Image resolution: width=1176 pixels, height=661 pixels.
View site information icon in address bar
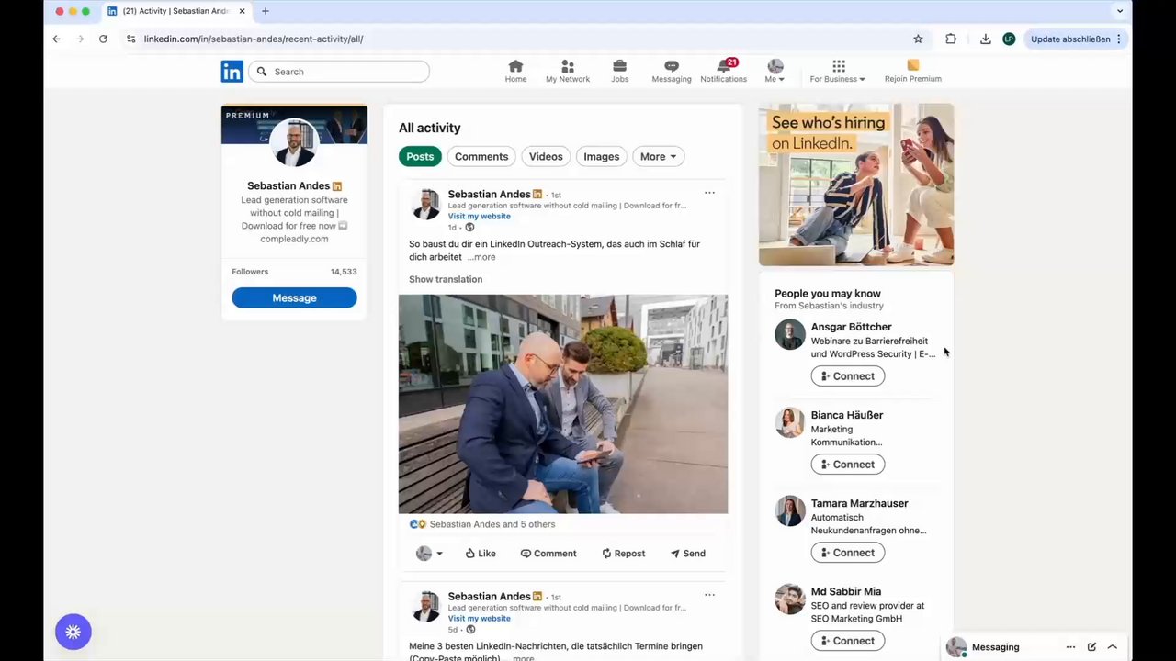click(131, 39)
